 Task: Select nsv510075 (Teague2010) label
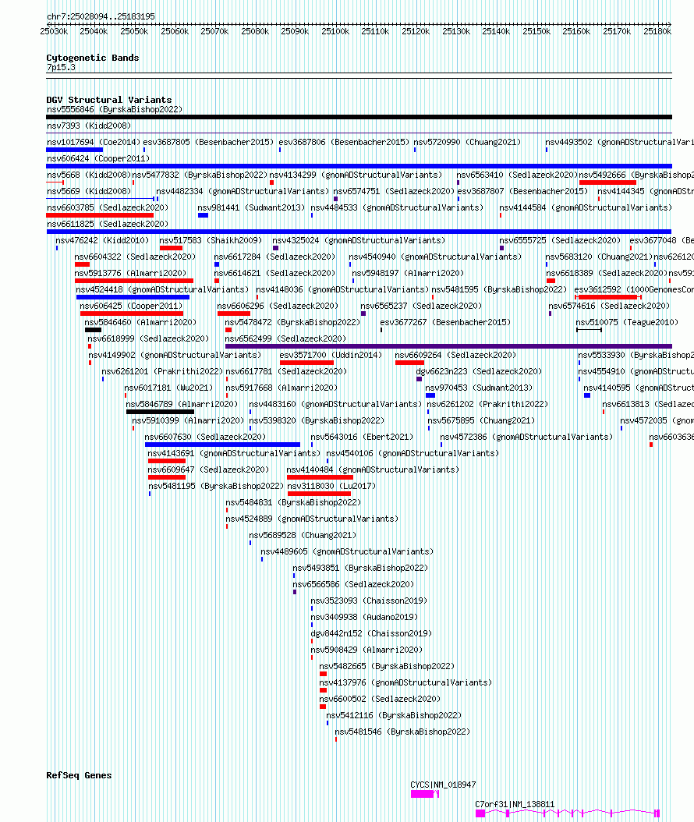click(x=627, y=322)
